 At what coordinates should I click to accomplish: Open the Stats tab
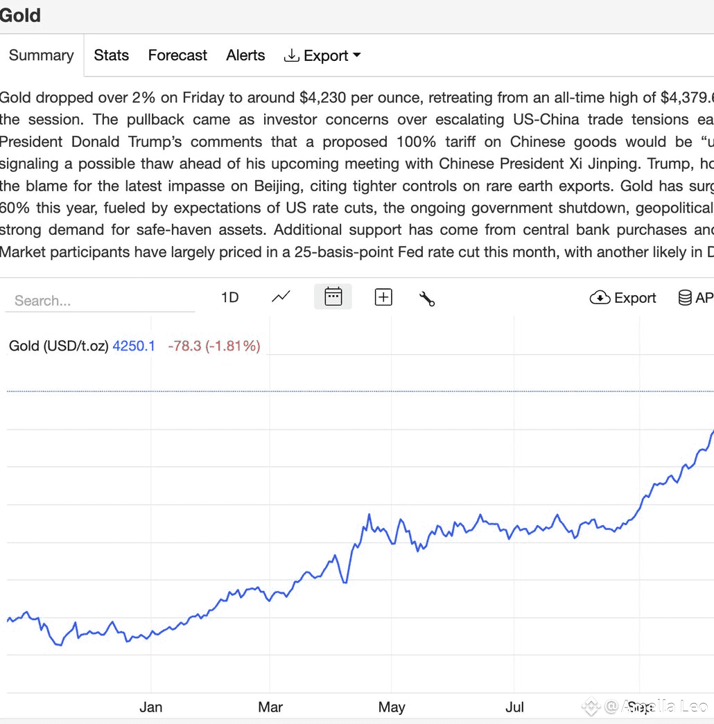[112, 55]
